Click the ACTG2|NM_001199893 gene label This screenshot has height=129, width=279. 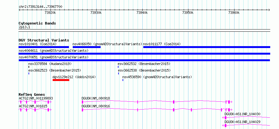coord(36,98)
